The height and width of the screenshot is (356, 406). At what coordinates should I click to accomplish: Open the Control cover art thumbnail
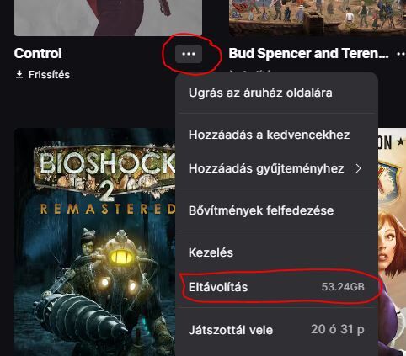[x=108, y=18]
